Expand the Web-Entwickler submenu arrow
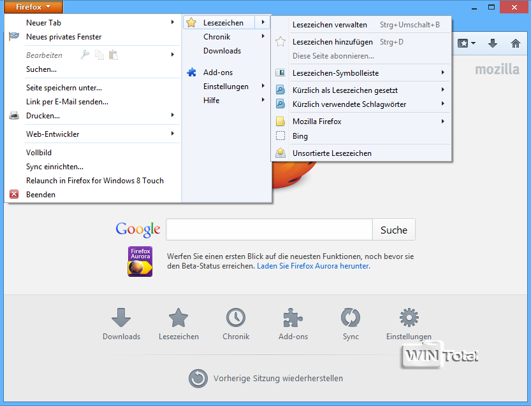The height and width of the screenshot is (406, 531). 172,134
